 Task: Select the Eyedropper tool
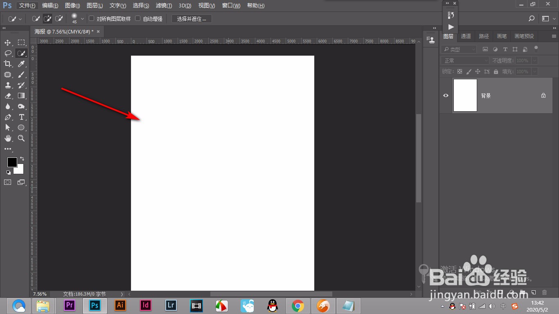pyautogui.click(x=21, y=64)
